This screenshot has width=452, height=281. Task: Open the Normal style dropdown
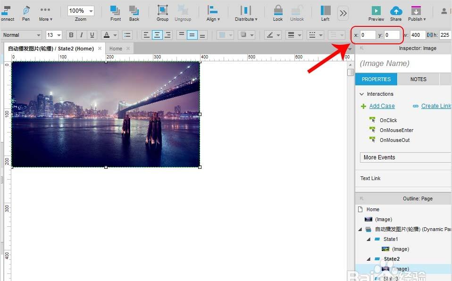pyautogui.click(x=21, y=35)
